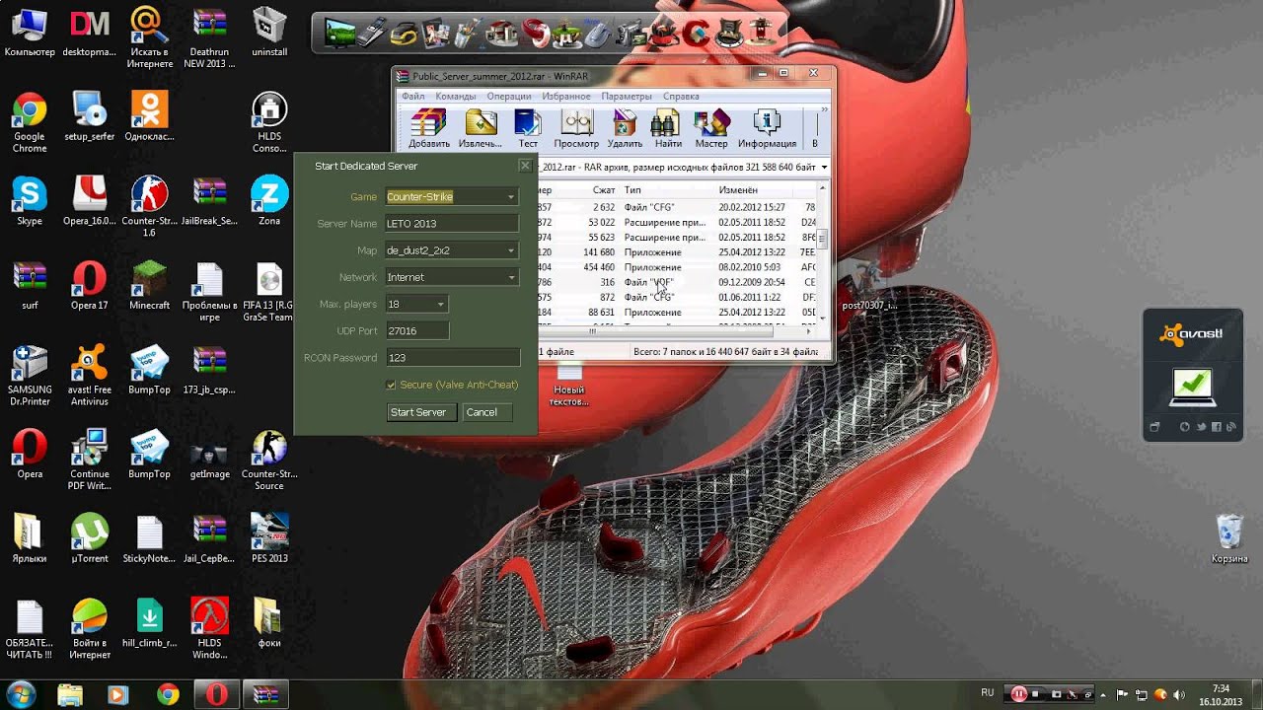Click the Добавить (Add) icon in WinRAR
Viewport: 1263px width, 710px height.
click(429, 128)
